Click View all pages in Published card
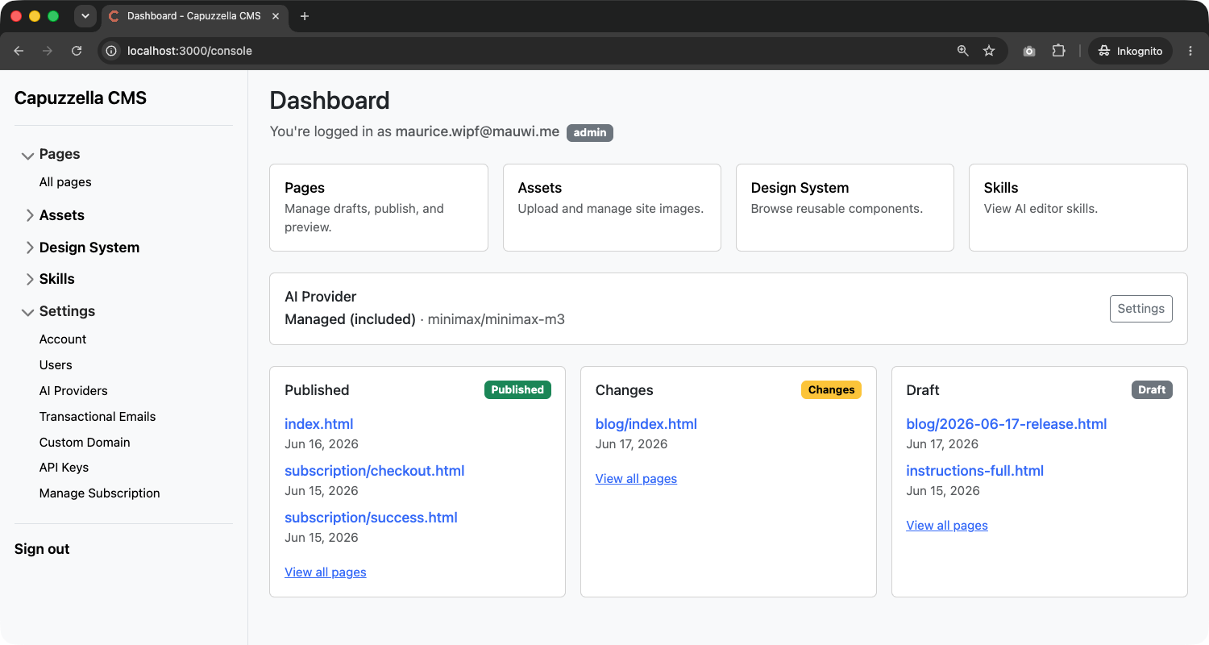This screenshot has width=1209, height=645. pyautogui.click(x=326, y=572)
